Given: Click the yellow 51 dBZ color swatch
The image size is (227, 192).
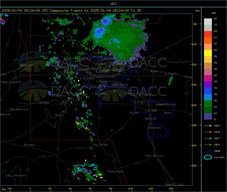Looking at the screenshot, I should (208, 53).
